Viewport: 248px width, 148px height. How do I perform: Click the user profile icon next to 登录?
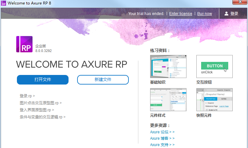226,14
